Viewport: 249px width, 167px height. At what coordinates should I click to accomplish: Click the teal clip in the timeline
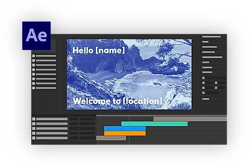coord(154,124)
